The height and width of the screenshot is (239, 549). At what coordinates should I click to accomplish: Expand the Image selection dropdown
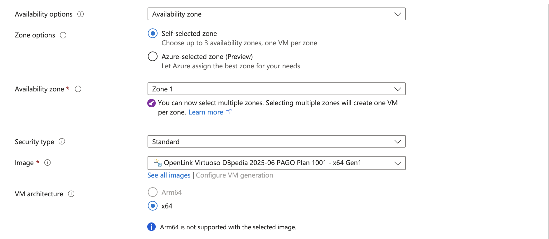tap(276, 163)
